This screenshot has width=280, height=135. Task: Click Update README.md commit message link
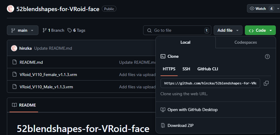[x=53, y=48]
